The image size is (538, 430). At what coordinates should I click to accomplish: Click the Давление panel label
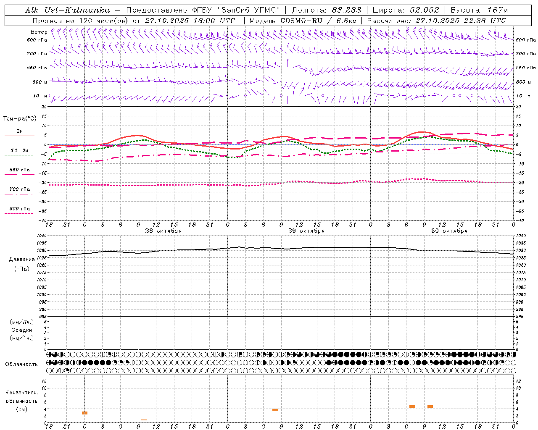[x=22, y=260]
